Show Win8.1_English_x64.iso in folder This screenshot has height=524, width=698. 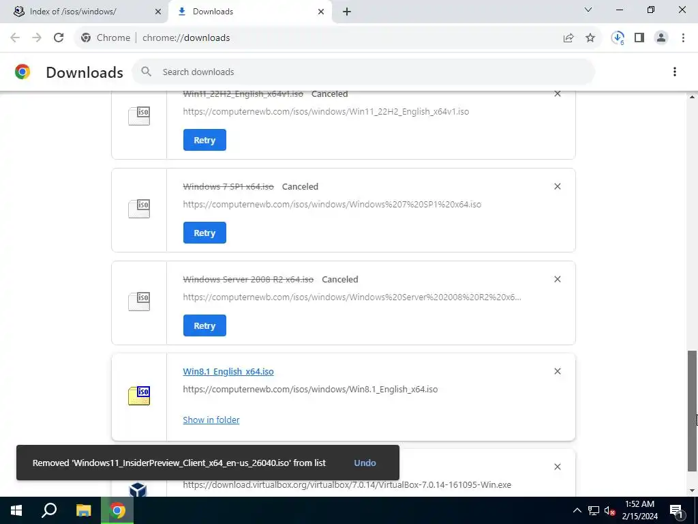click(x=211, y=420)
